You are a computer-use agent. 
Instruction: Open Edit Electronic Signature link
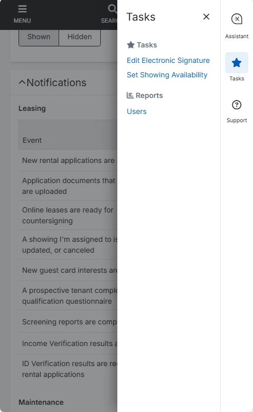pos(168,60)
